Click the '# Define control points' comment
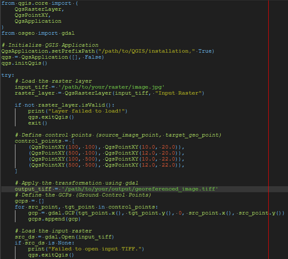288x259 pixels. coord(118,135)
